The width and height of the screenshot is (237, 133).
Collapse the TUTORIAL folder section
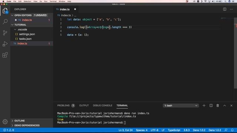coord(12,25)
